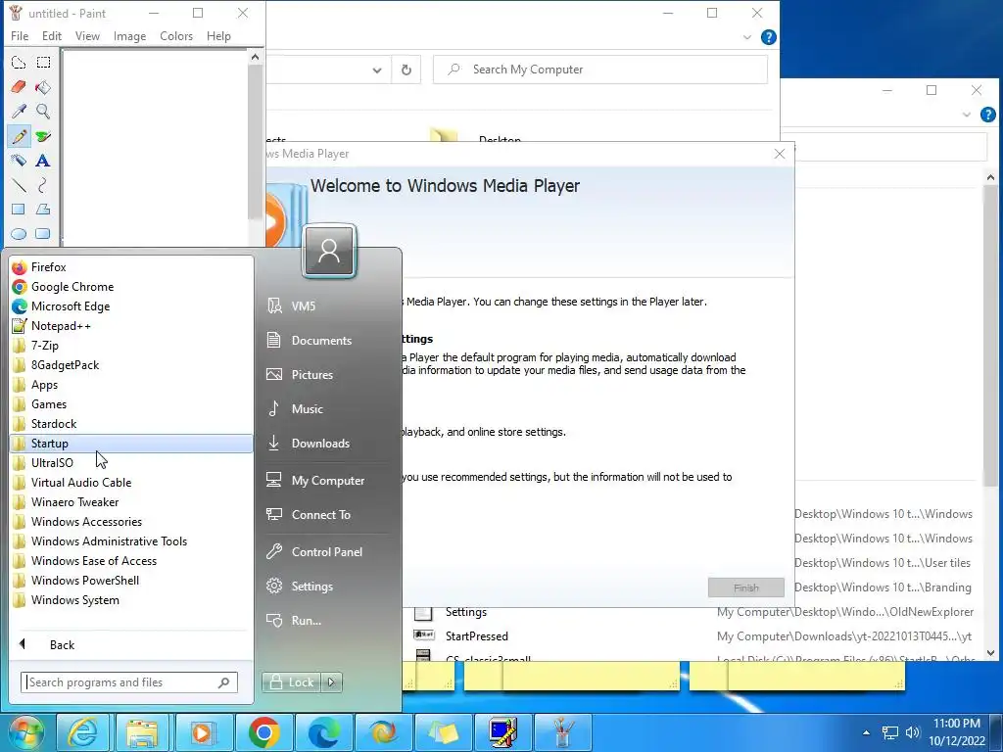Choose the Rounded Rectangle tool in Paint
This screenshot has width=1003, height=752.
(x=43, y=233)
